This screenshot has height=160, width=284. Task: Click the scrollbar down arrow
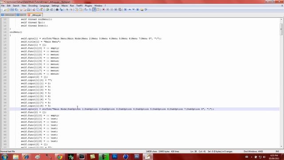[x=281, y=146]
